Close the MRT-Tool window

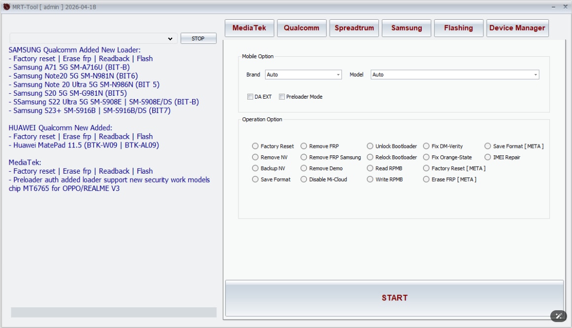[566, 6]
